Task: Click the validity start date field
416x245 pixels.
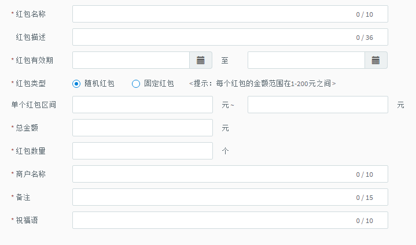Action: (131, 61)
